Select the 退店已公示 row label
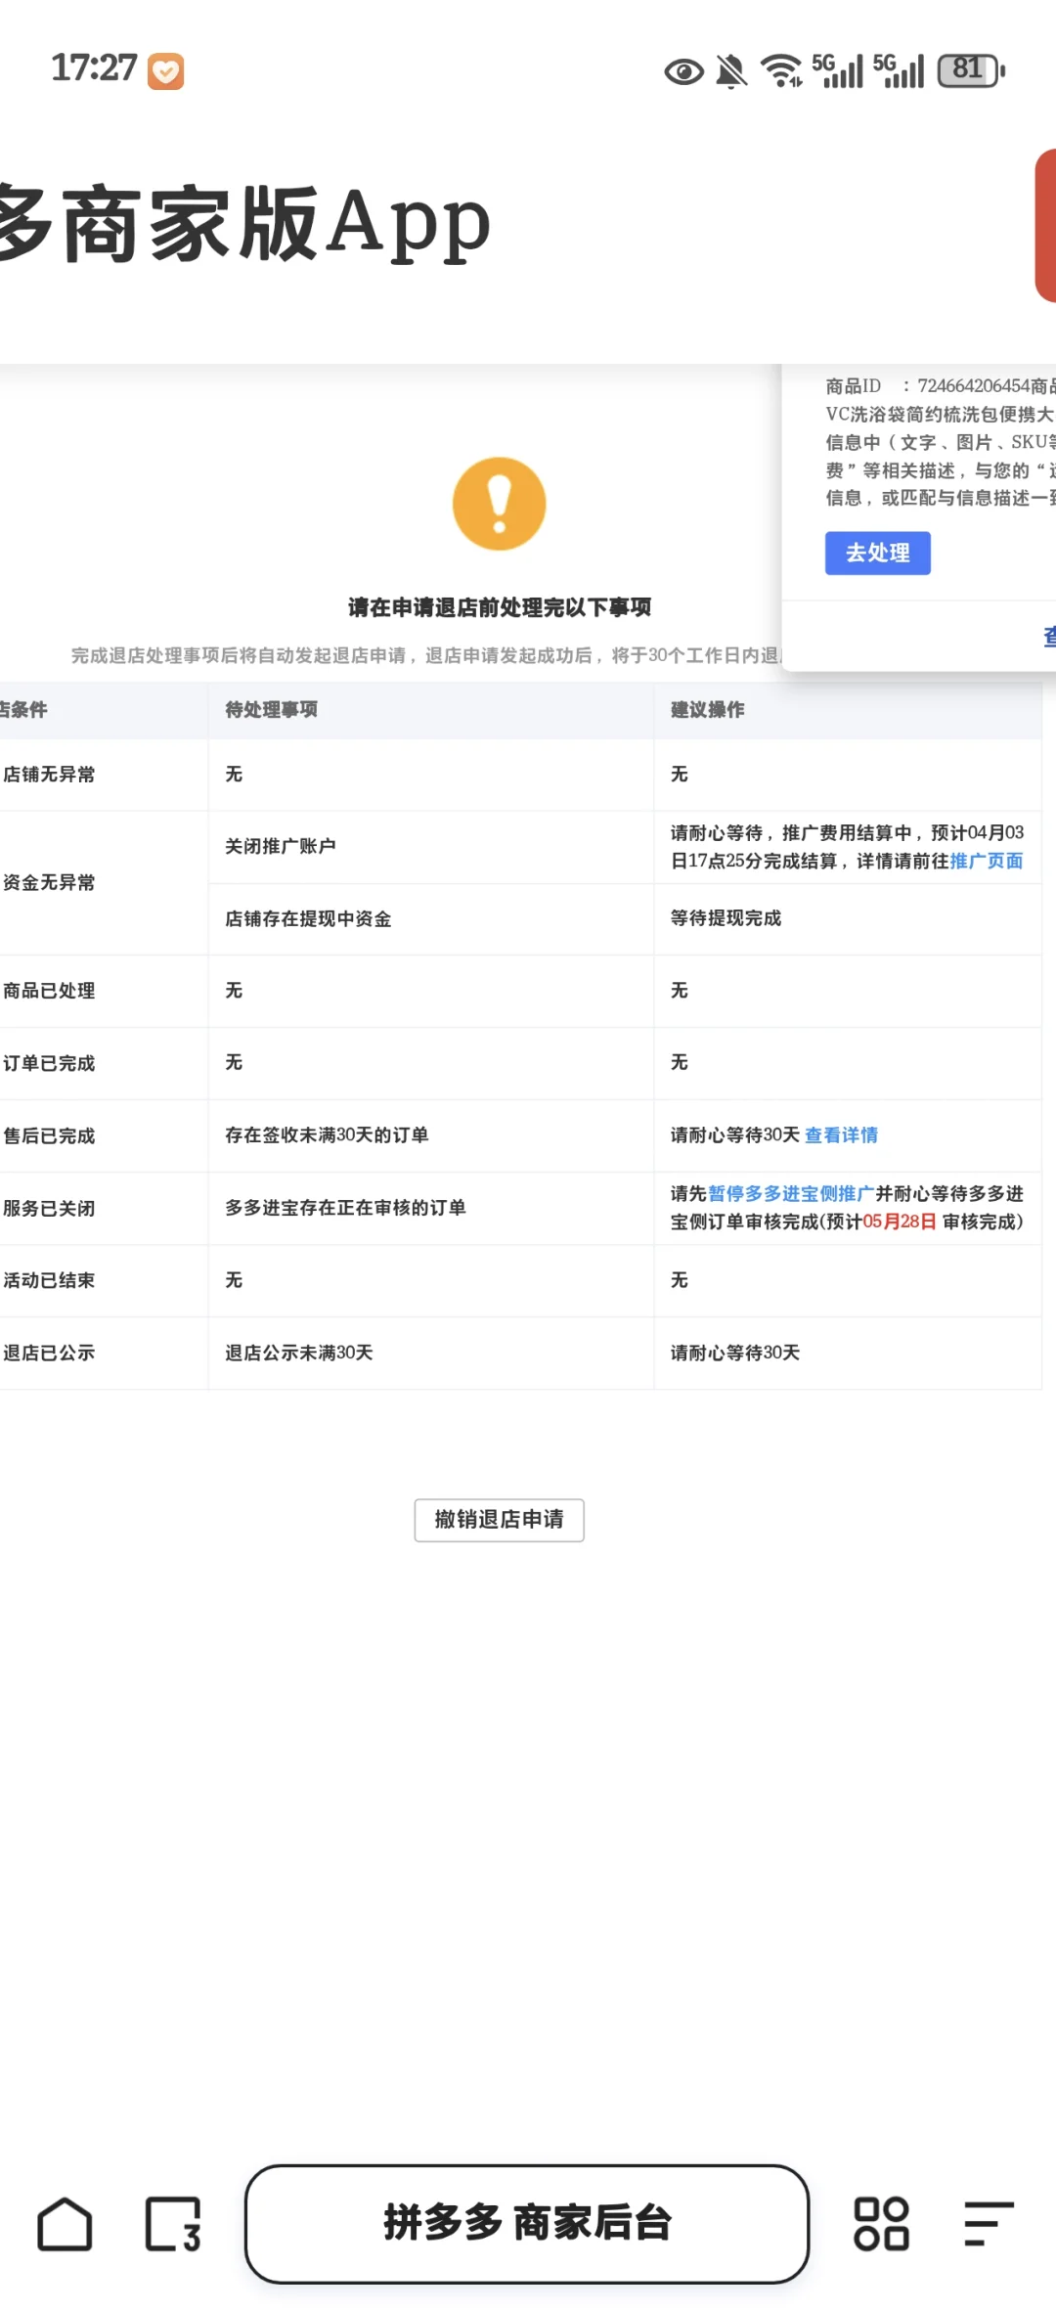The height and width of the screenshot is (2311, 1056). pyautogui.click(x=49, y=1353)
